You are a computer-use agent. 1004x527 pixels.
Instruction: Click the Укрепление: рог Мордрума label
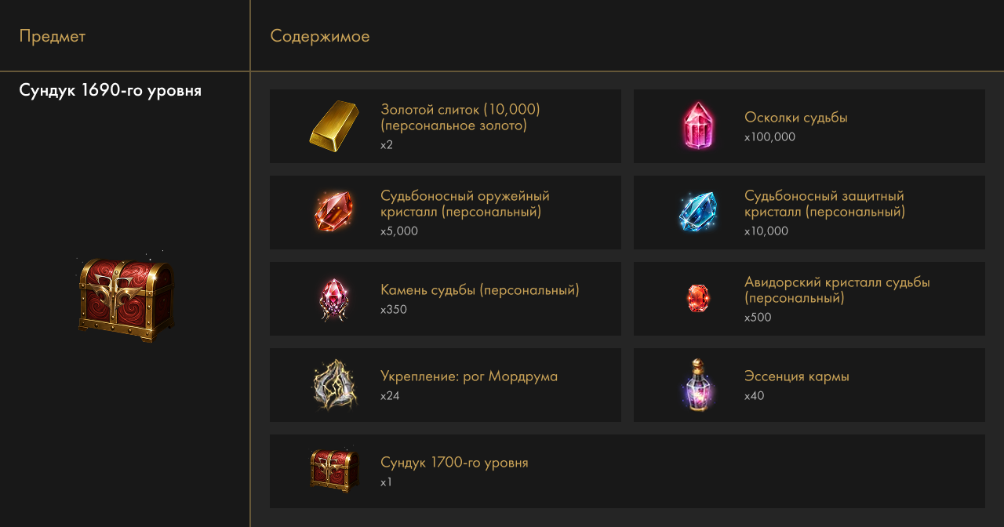[469, 376]
